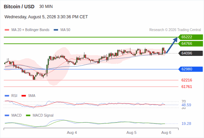Click the Aug 5 date axis marker
This screenshot has width=204, height=138.
131,132
